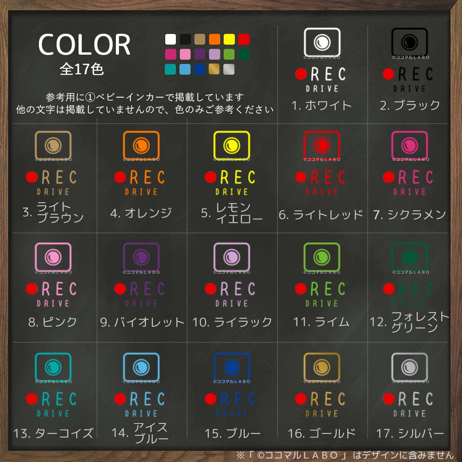Click the silver camera icon above シルバー
Image resolution: width=462 pixels, height=462 pixels.
410,367
